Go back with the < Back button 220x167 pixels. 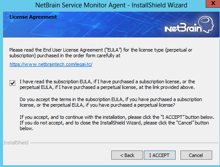tap(127, 155)
